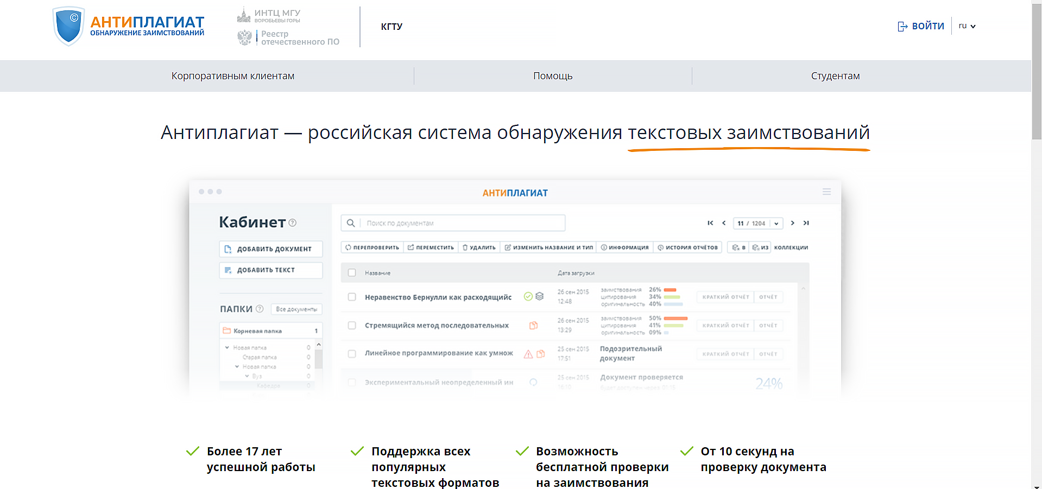Click green check status icon on Неравенство row

coord(528,296)
